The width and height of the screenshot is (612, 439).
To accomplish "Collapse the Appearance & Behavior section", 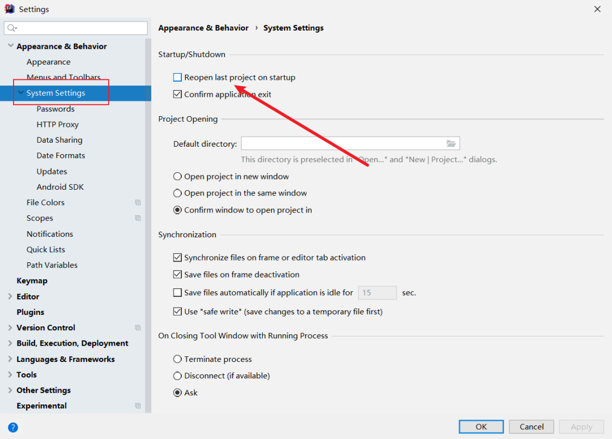I will coord(10,46).
